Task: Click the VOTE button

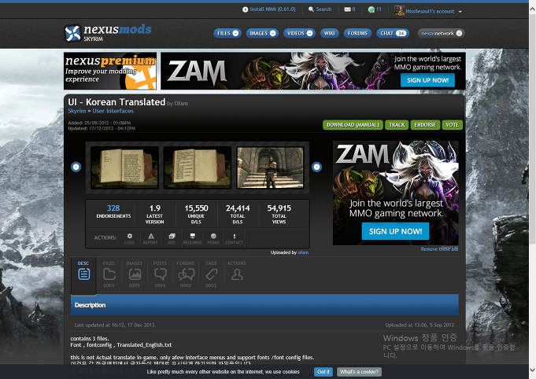Action: click(x=452, y=125)
